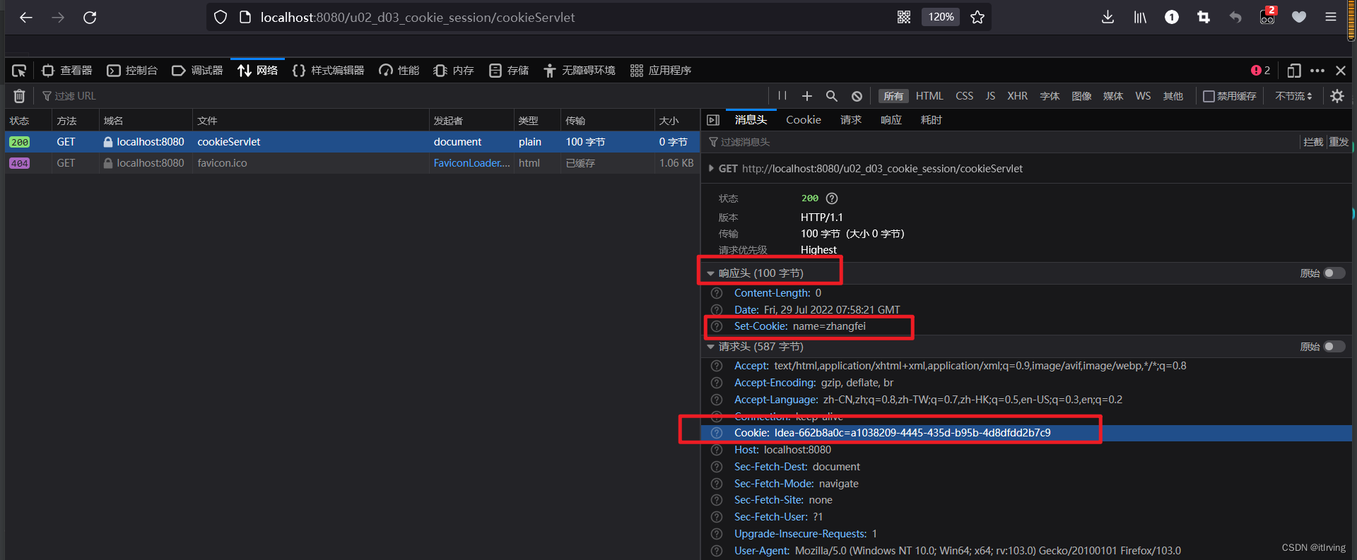
Task: Select the Cookie request header row
Action: point(1026,433)
